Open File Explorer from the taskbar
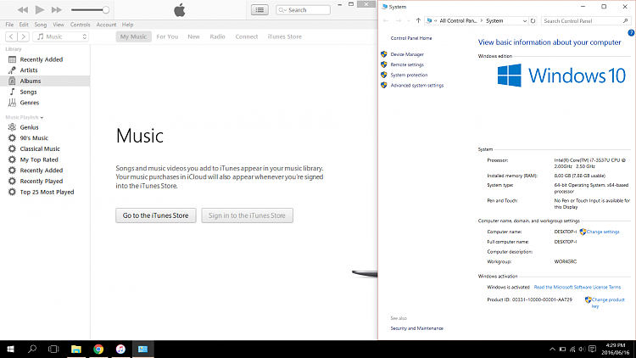 pyautogui.click(x=76, y=349)
